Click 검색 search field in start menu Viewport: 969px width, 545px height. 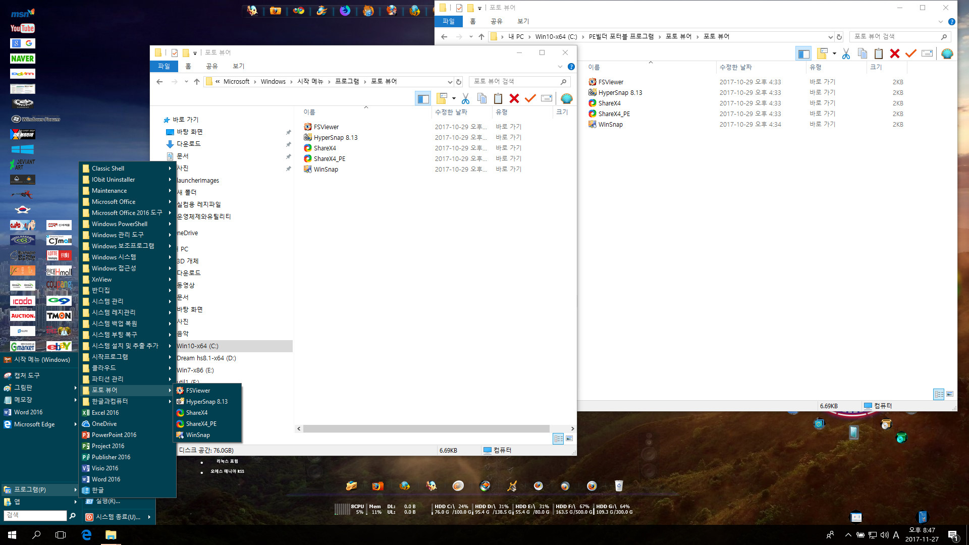click(x=35, y=515)
